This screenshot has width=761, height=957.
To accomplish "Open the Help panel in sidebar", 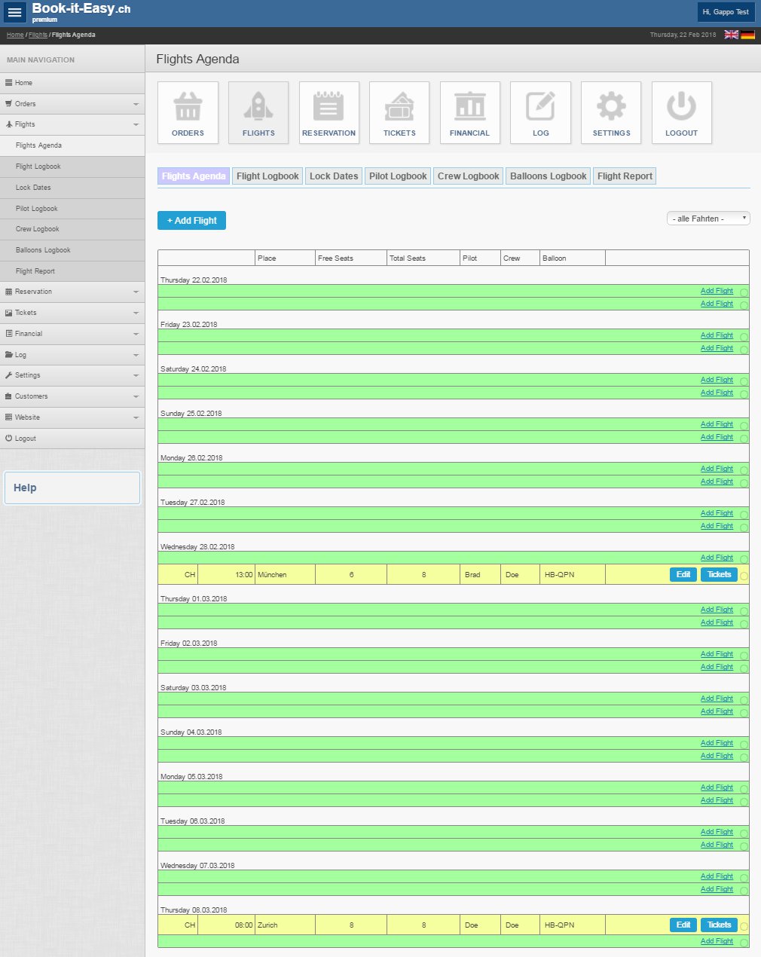I will [72, 488].
